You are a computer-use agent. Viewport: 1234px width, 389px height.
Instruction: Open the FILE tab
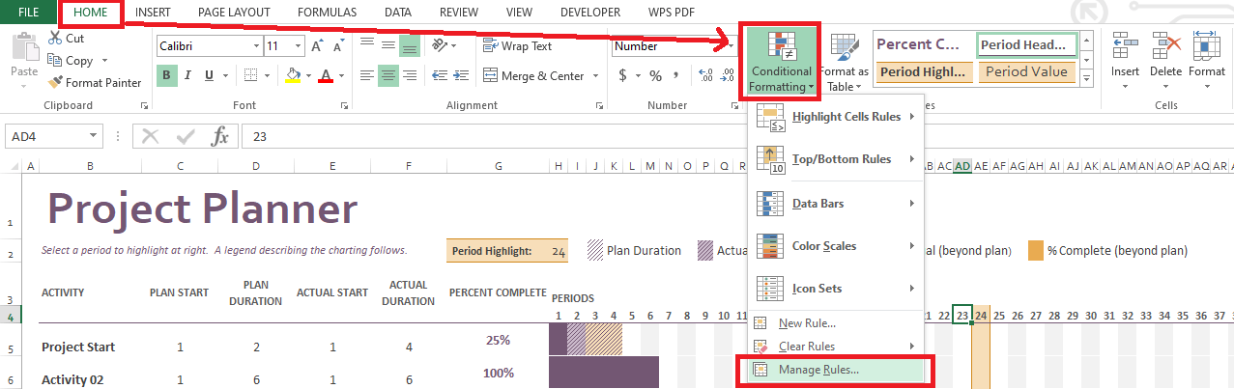point(29,13)
